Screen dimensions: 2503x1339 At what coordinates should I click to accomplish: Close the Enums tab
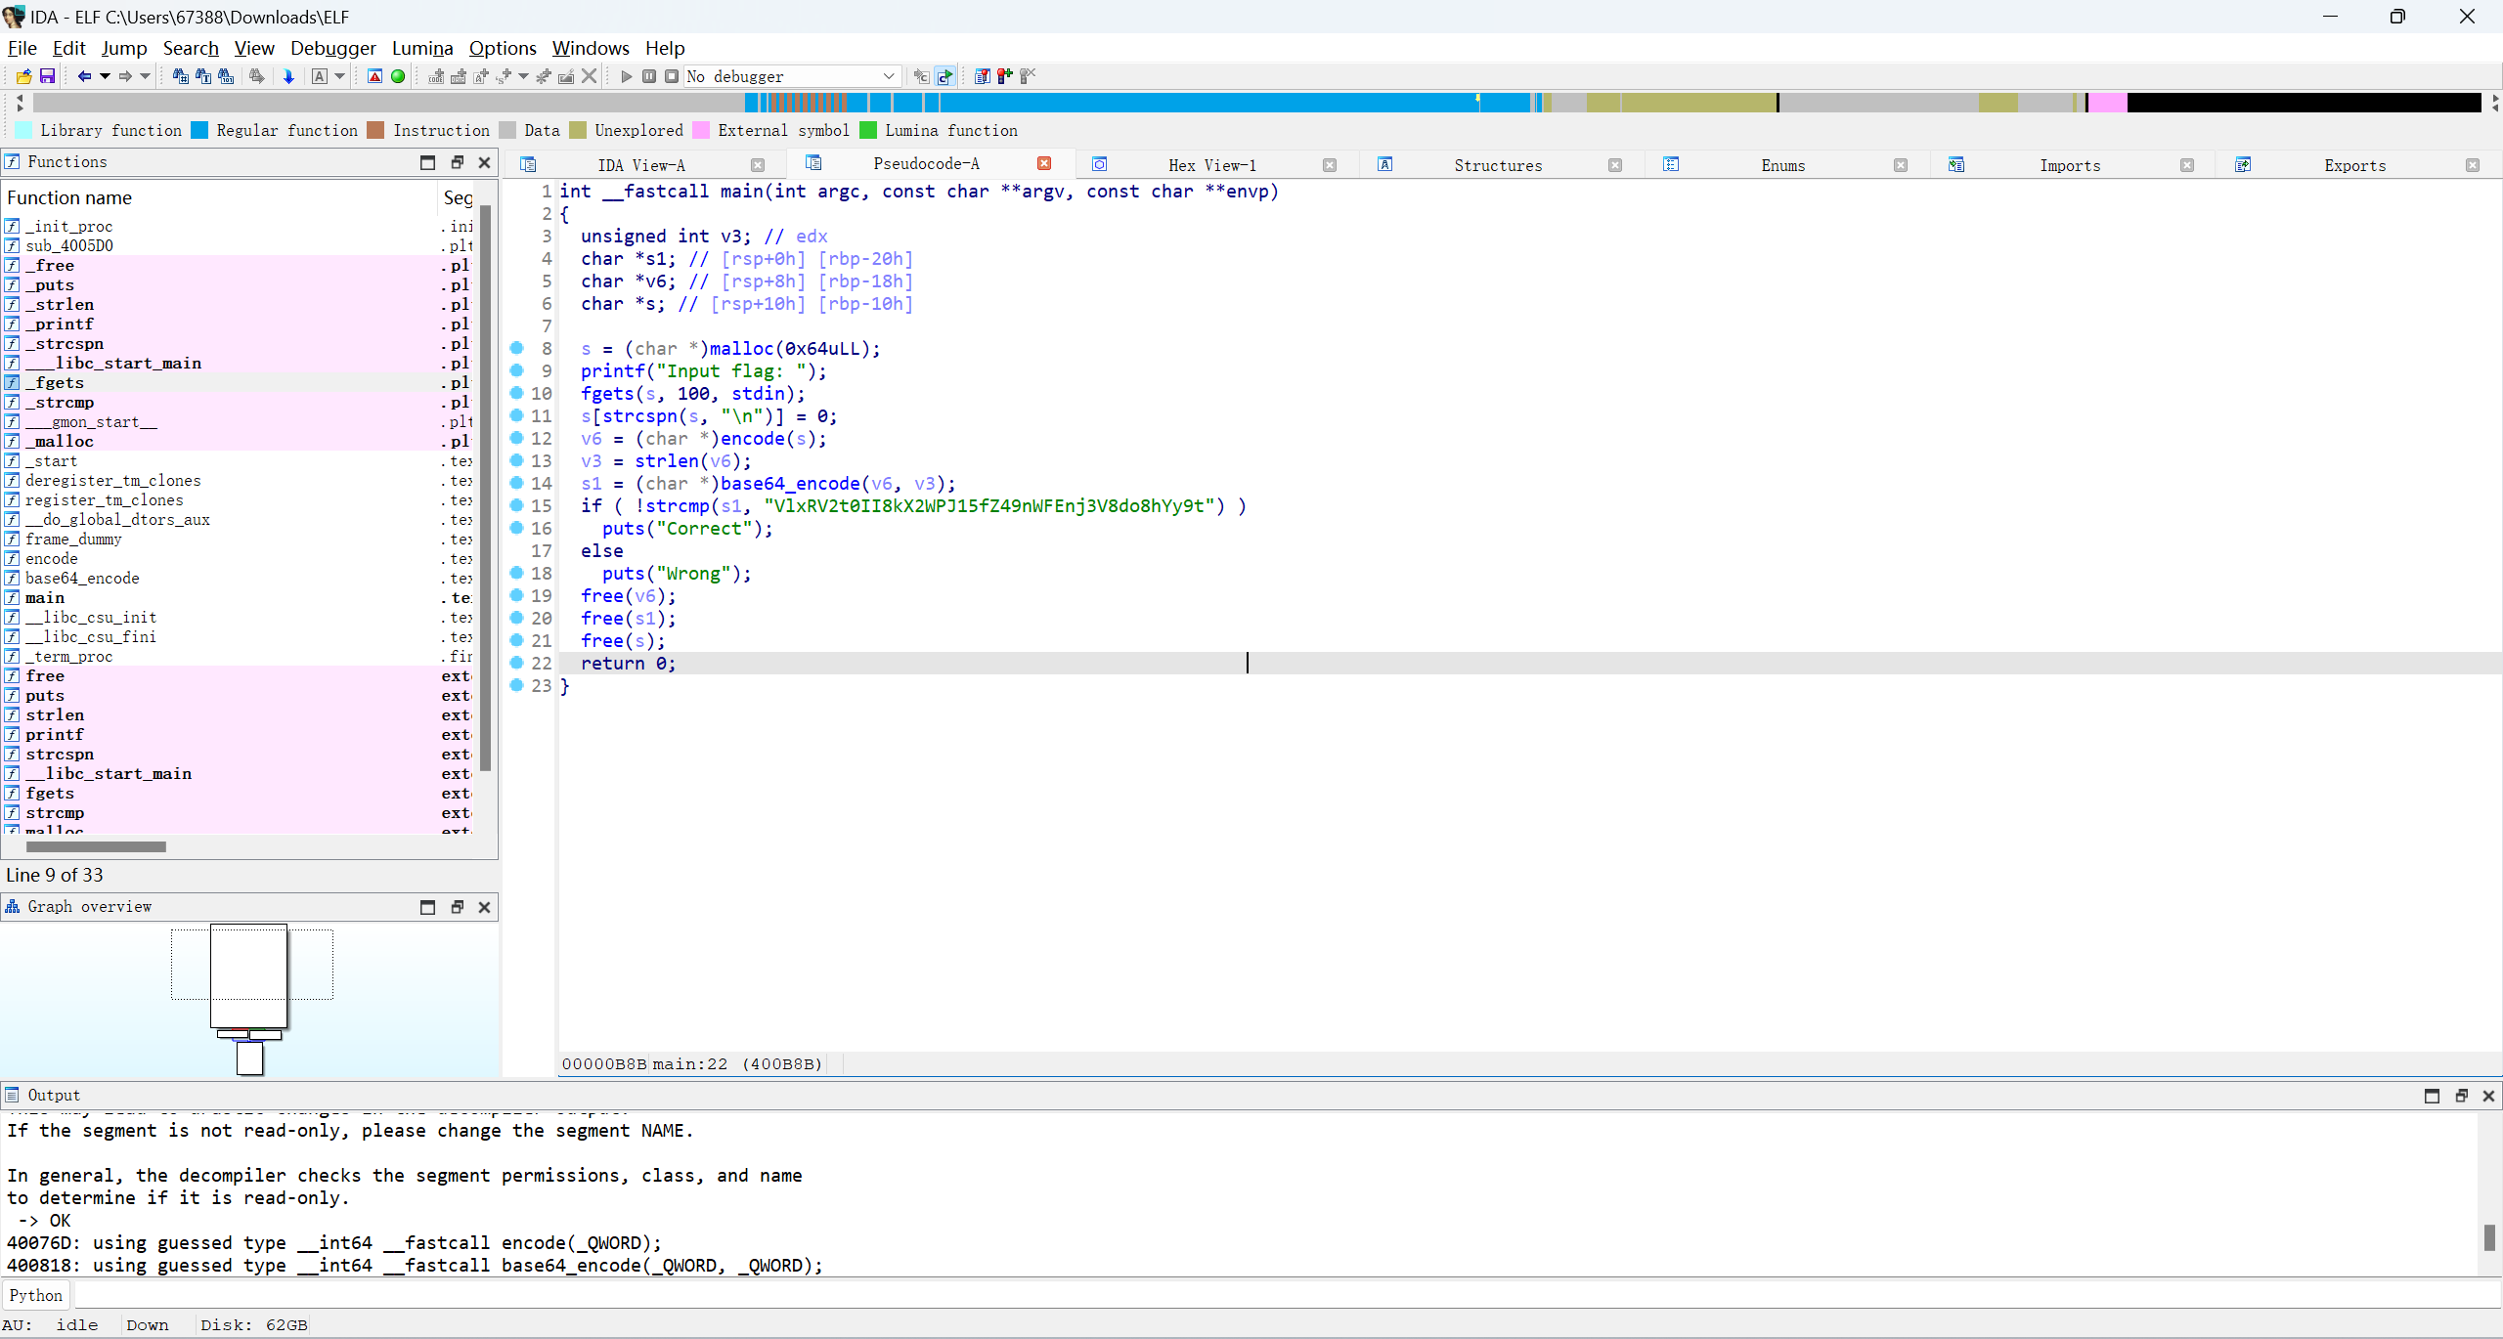point(1901,165)
